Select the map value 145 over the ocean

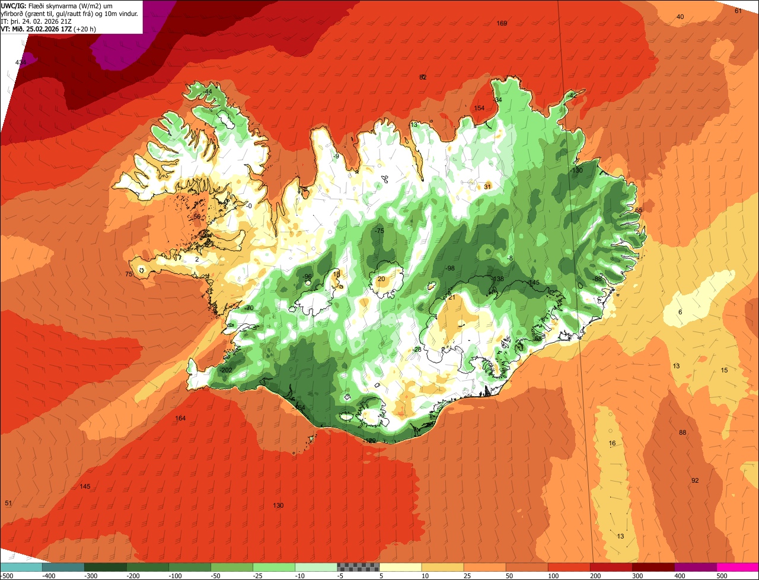point(85,486)
